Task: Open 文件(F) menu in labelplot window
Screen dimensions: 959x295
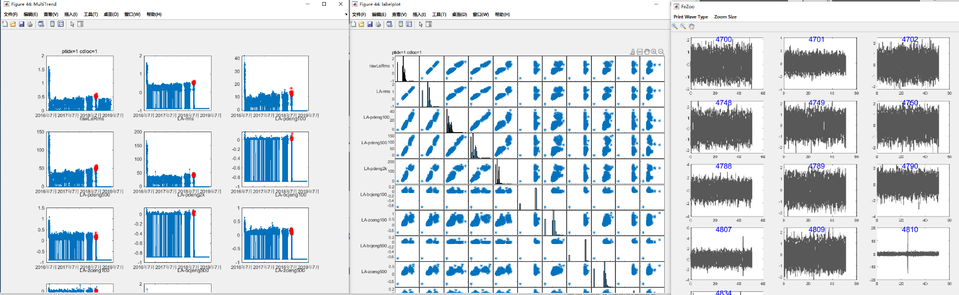Action: coord(359,15)
